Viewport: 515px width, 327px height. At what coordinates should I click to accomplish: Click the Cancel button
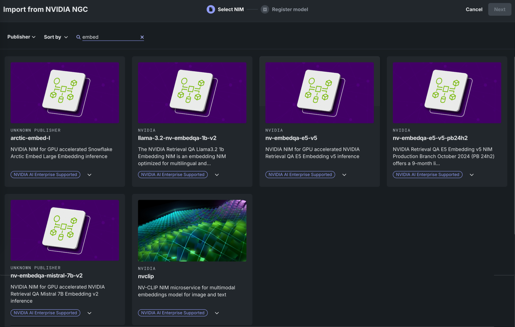coord(474,10)
